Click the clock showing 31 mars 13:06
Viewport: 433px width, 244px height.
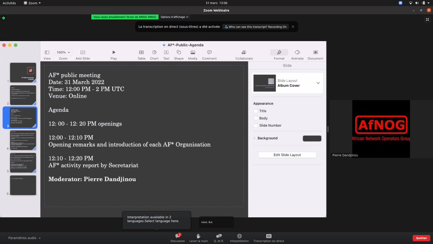click(x=216, y=3)
